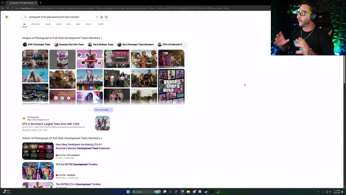Image resolution: width=346 pixels, height=195 pixels.
Task: Open 'How Many Developers Are Making GTA 6?' link
Action: click(82, 147)
